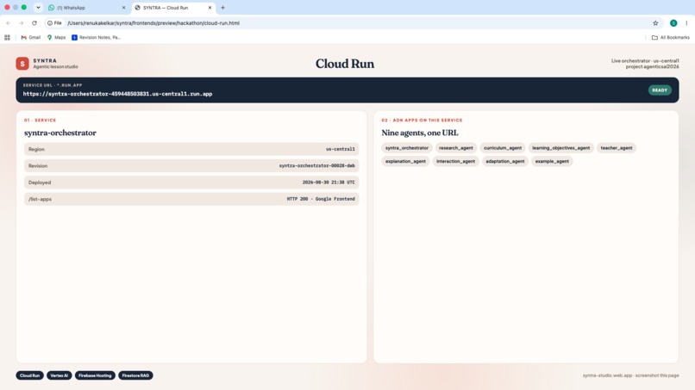Click the Firestore RAG footer pill
Screen dimensions: 695x390
tap(135, 375)
